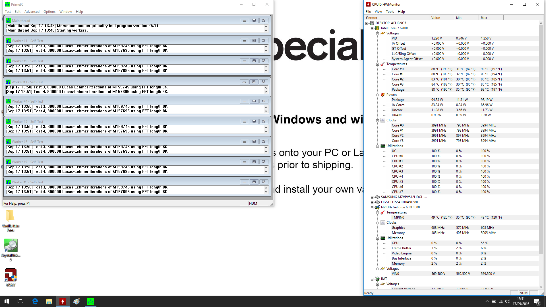This screenshot has height=307, width=546.
Task: Open HWMonitor View menu
Action: pyautogui.click(x=378, y=12)
